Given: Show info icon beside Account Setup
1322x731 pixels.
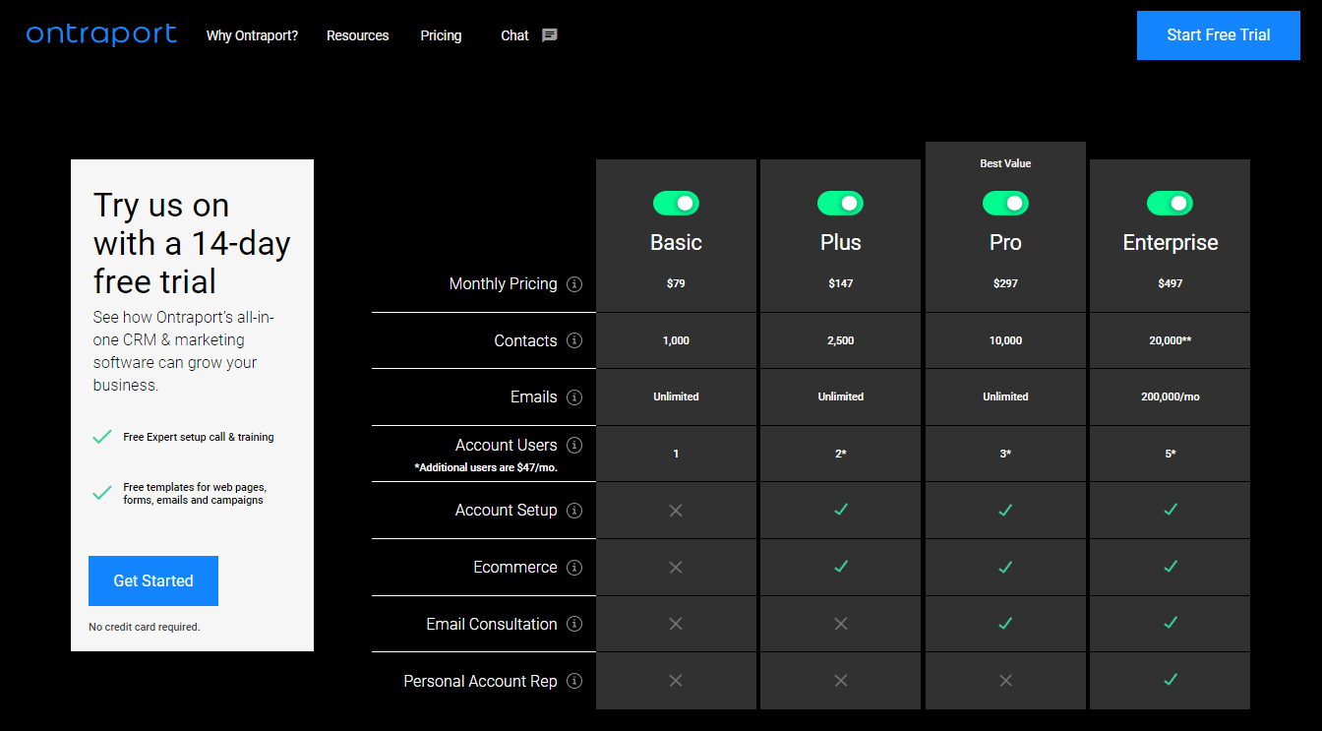Looking at the screenshot, I should point(574,511).
